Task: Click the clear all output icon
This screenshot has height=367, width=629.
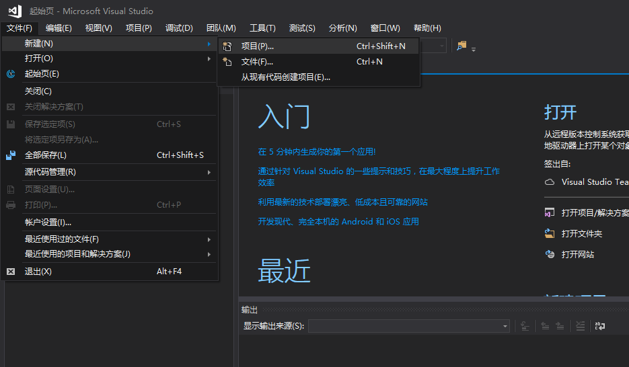Action: (581, 326)
